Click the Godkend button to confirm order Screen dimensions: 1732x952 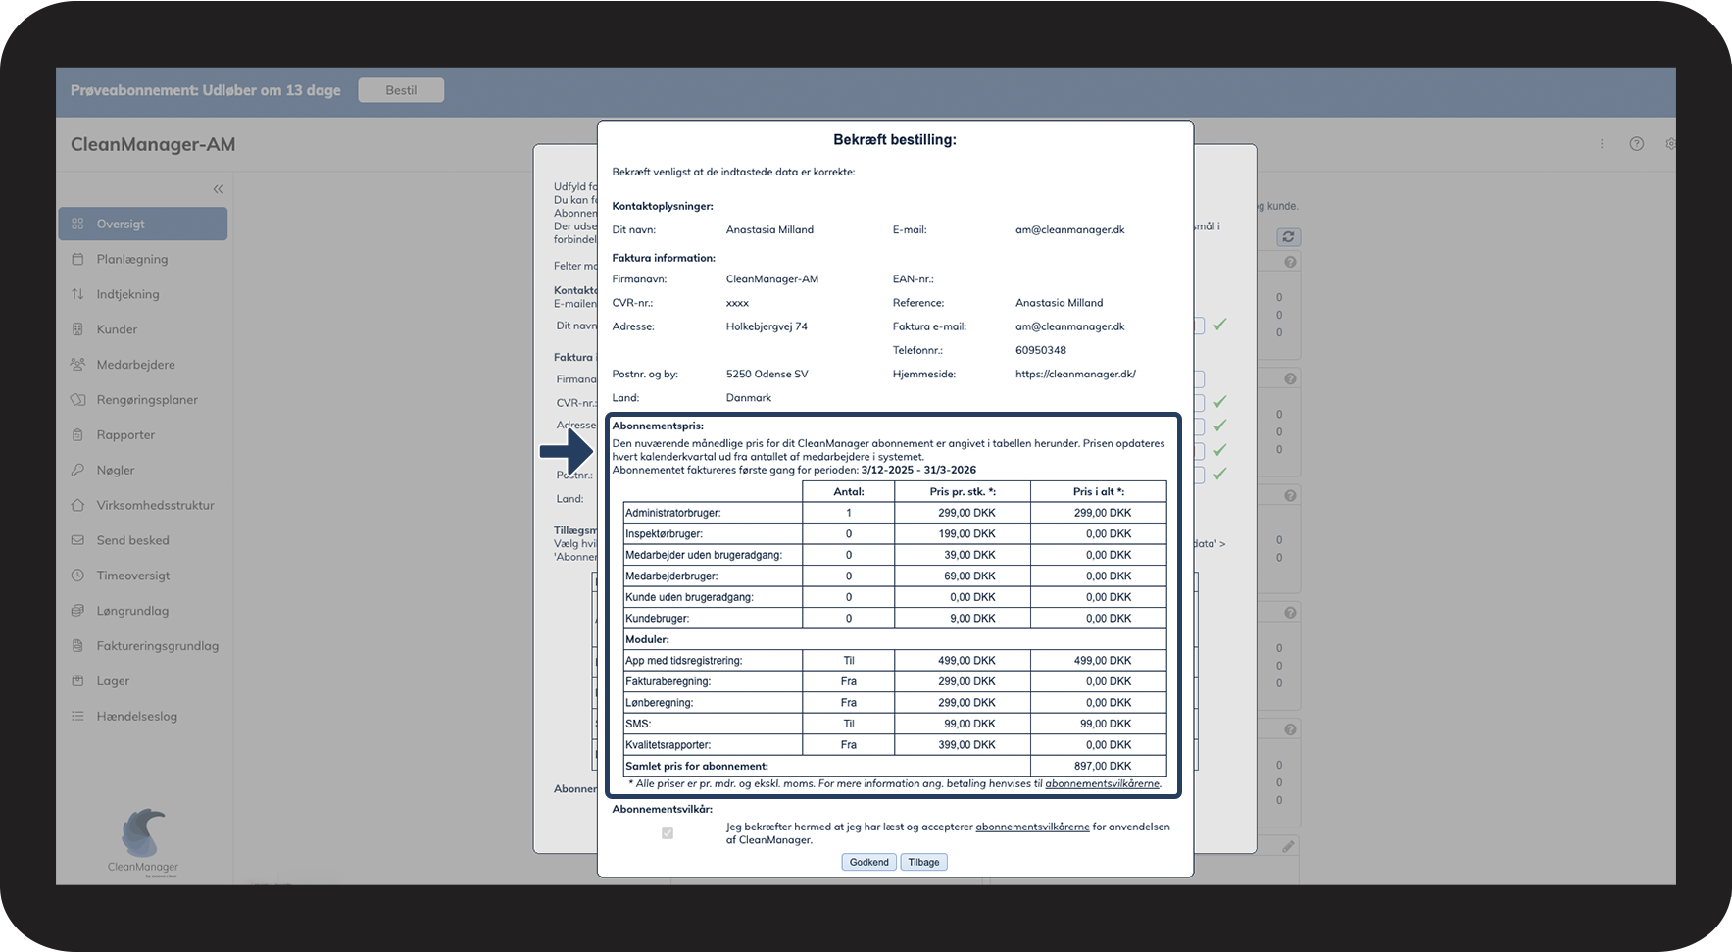point(868,863)
